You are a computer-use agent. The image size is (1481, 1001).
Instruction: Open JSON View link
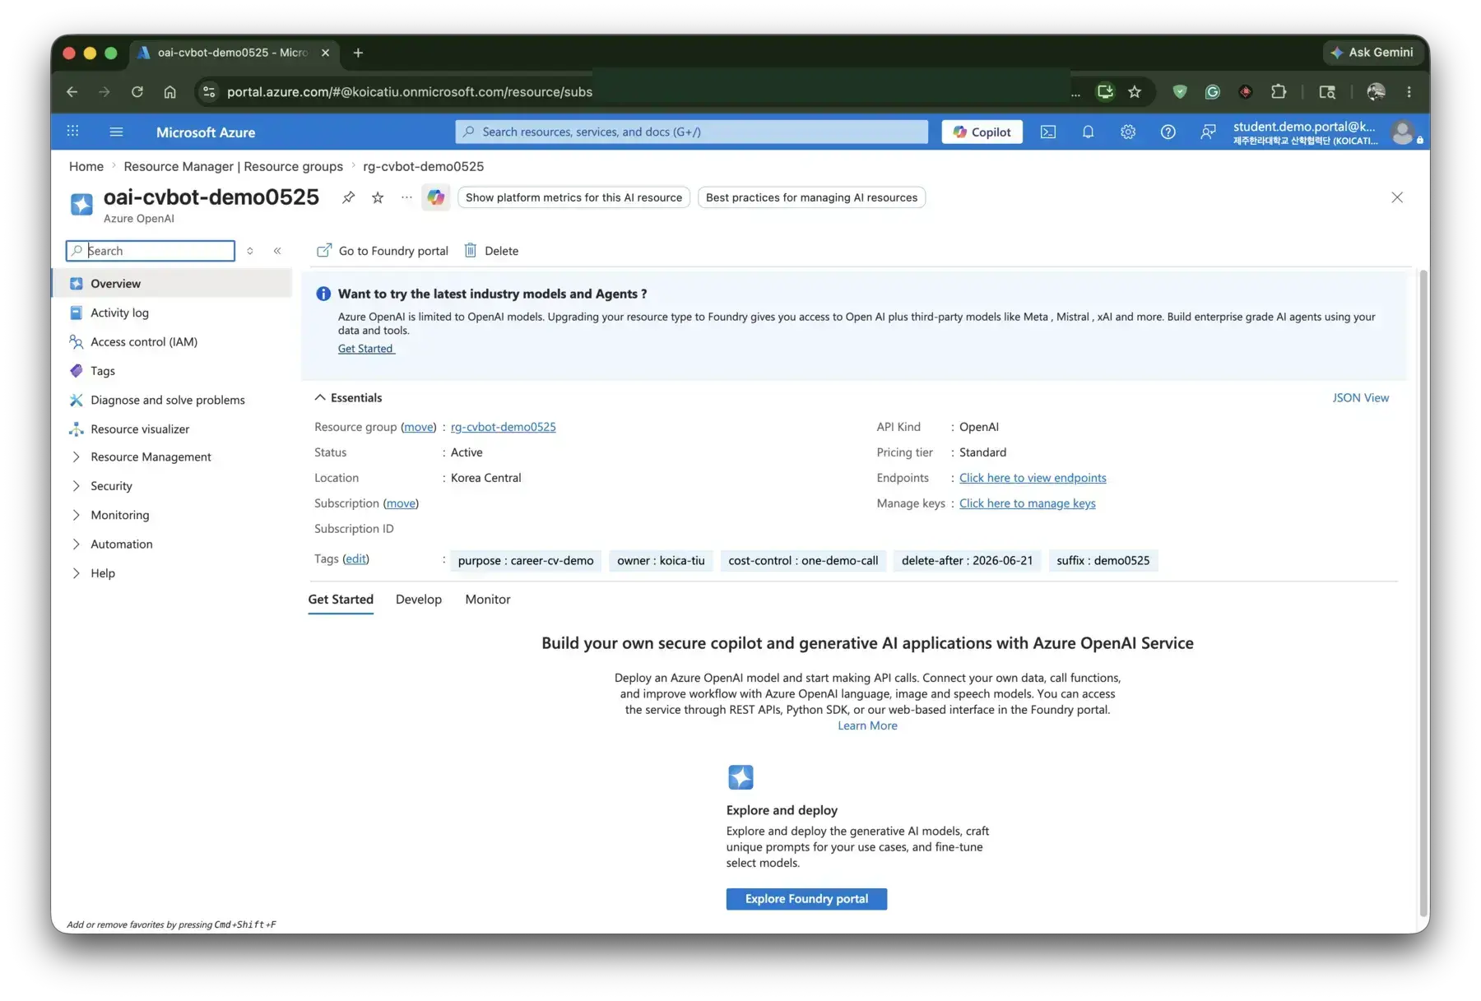[x=1360, y=397]
